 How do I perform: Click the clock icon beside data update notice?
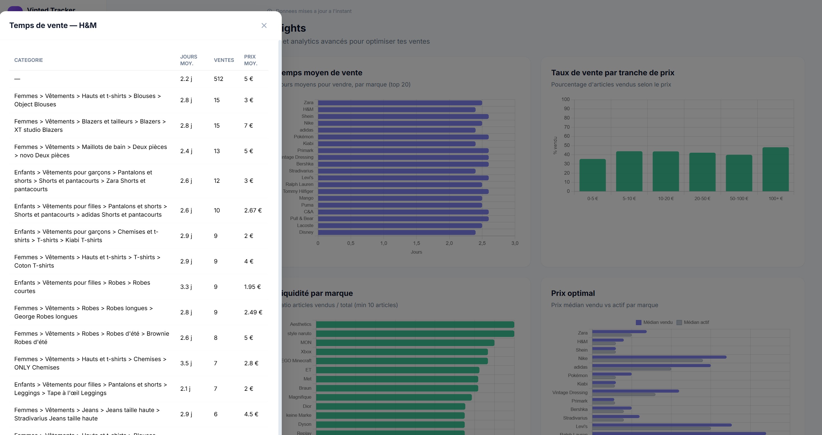[270, 11]
